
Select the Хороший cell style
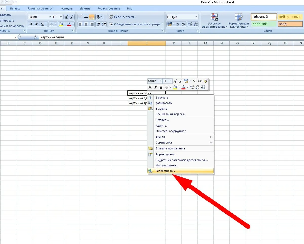(x=264, y=24)
